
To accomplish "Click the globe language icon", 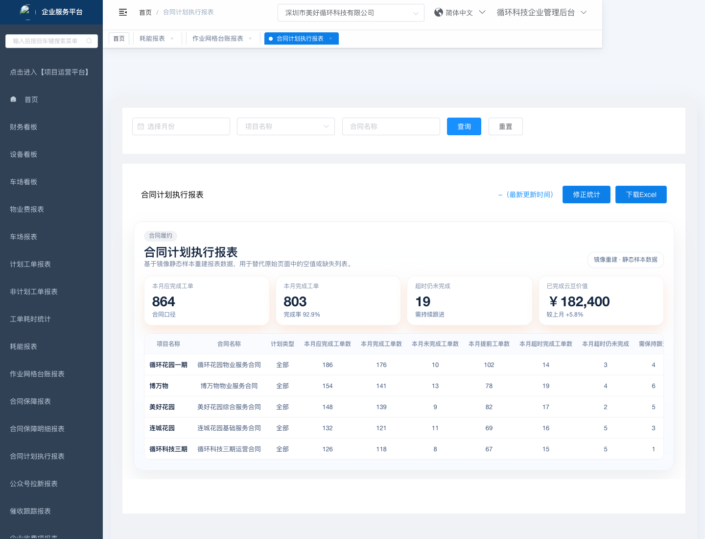I will coord(438,12).
